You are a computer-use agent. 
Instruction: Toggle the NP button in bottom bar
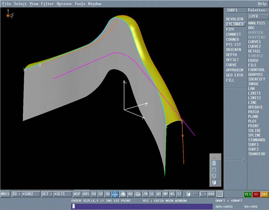[x=165, y=194]
